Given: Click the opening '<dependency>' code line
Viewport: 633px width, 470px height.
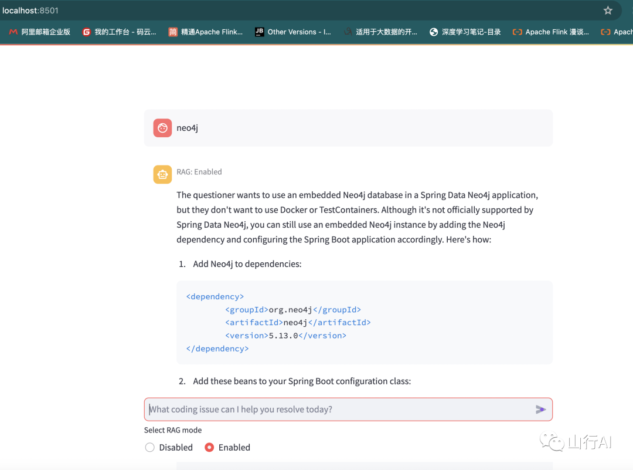Looking at the screenshot, I should [x=215, y=297].
